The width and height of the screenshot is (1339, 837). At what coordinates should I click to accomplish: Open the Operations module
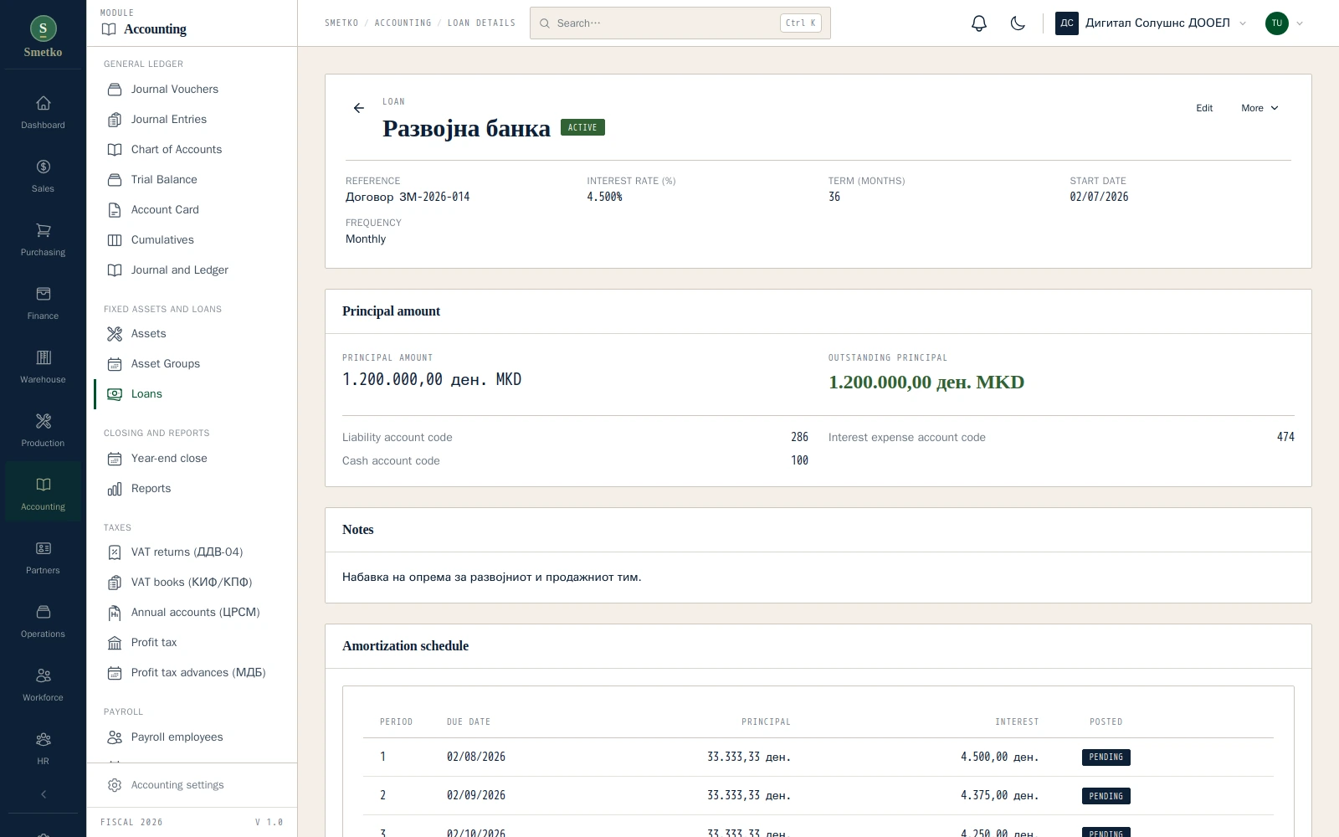pyautogui.click(x=43, y=622)
